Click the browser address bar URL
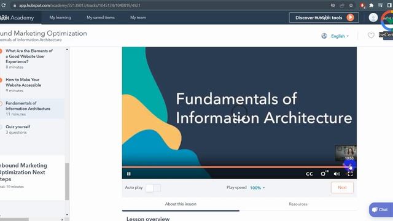Viewport: 393px width, 221px height. click(80, 6)
